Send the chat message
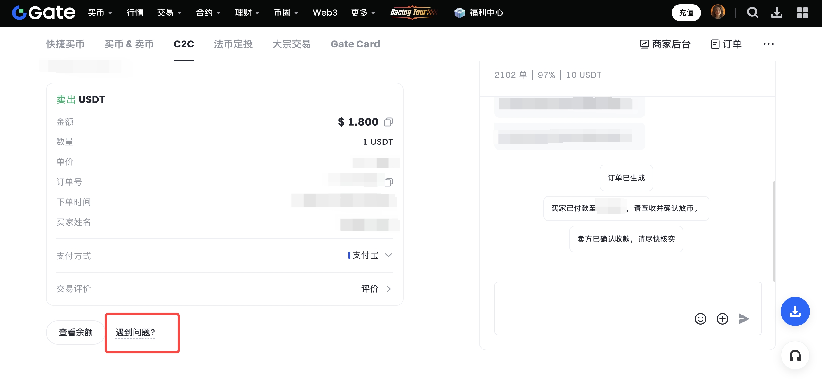The image size is (822, 379). coord(744,318)
